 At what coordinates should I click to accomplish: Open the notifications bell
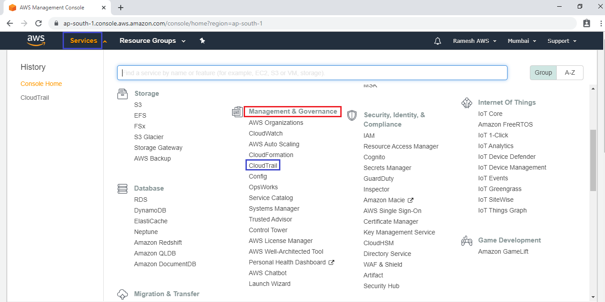coord(438,41)
